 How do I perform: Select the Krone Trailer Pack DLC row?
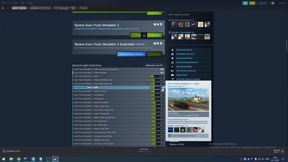(119, 129)
